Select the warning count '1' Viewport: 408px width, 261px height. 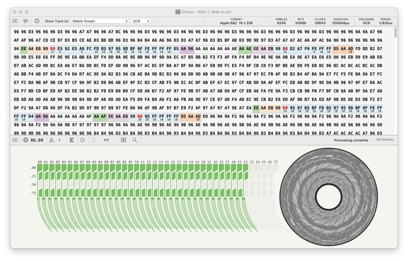click(59, 140)
